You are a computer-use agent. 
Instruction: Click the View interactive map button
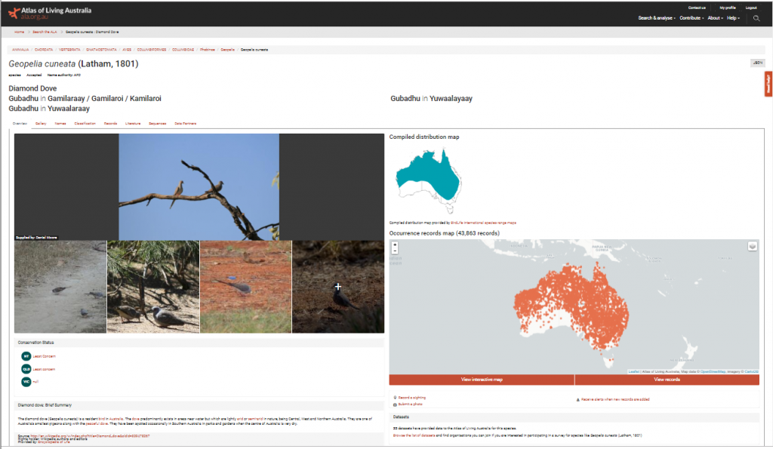pyautogui.click(x=482, y=379)
